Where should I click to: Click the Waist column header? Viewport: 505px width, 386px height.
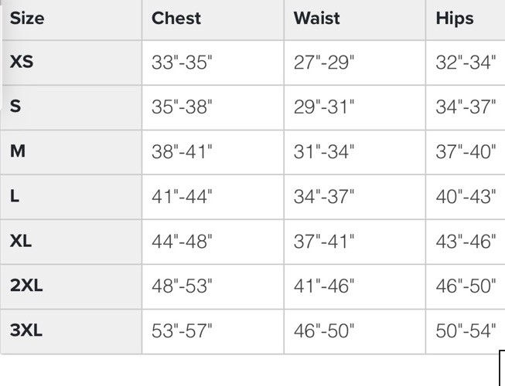pos(316,19)
